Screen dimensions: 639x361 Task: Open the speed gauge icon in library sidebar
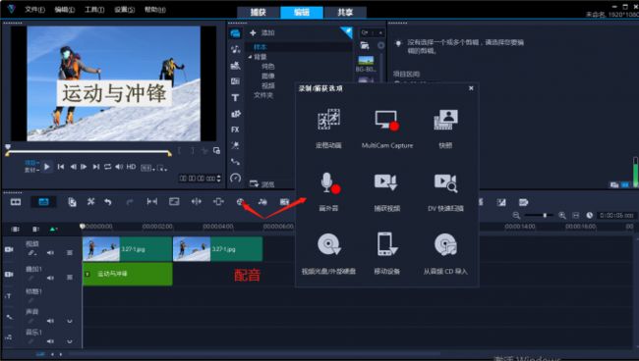[235, 178]
